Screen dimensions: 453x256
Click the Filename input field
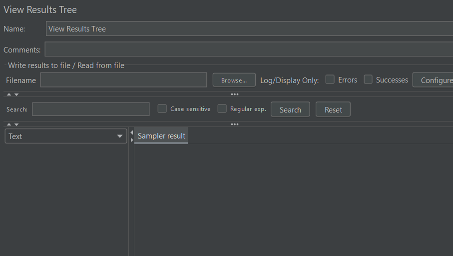[124, 80]
